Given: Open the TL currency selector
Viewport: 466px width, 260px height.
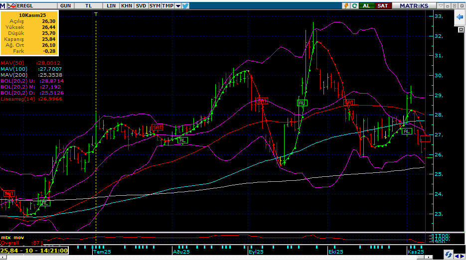Looking at the screenshot, I should (89, 5).
